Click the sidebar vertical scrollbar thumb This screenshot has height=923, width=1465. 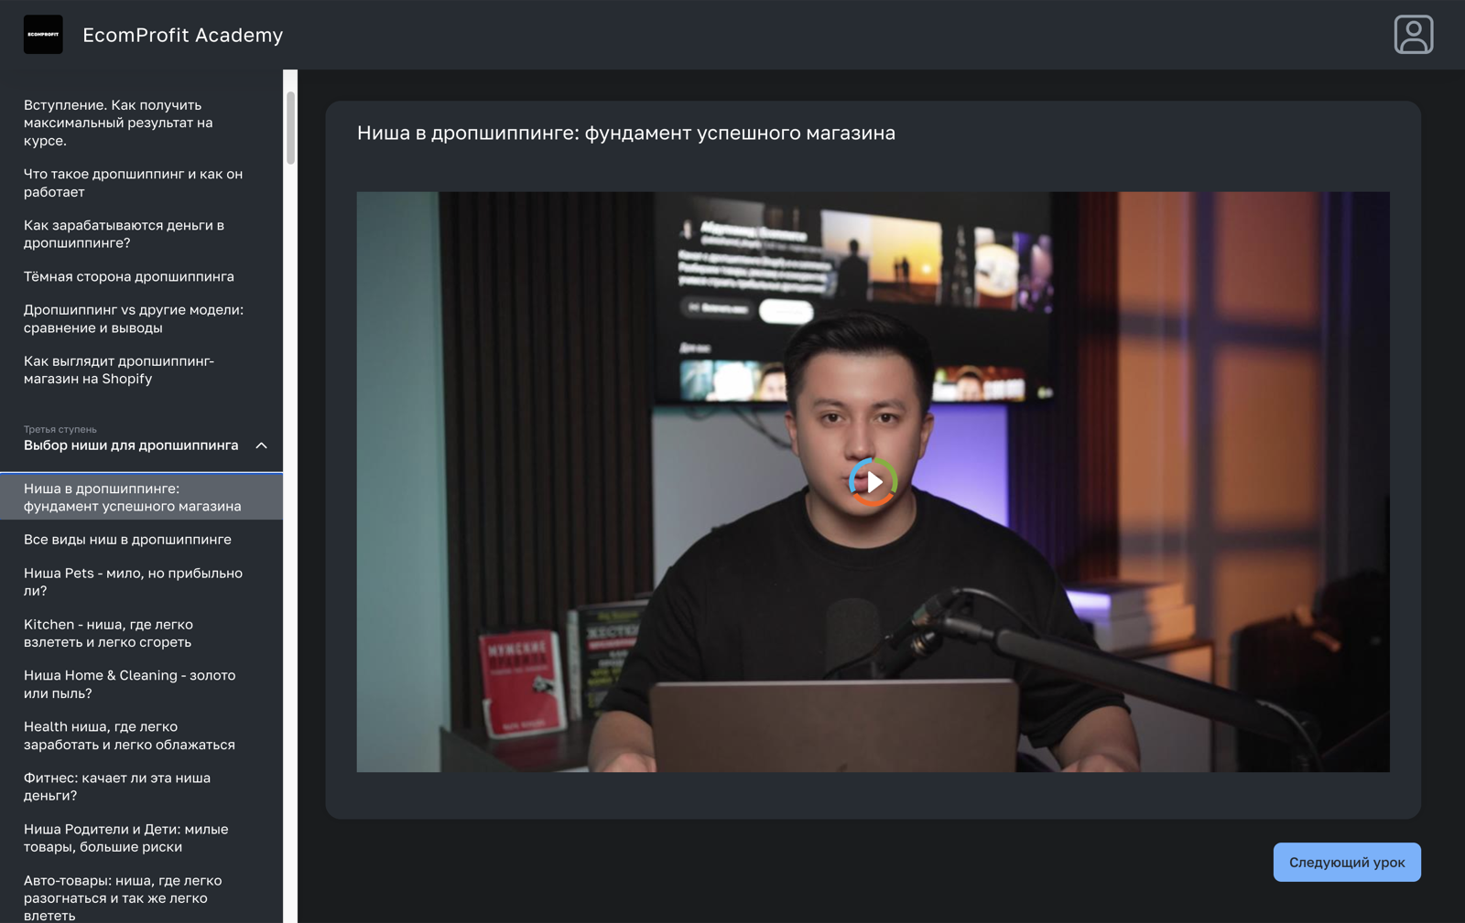point(291,127)
